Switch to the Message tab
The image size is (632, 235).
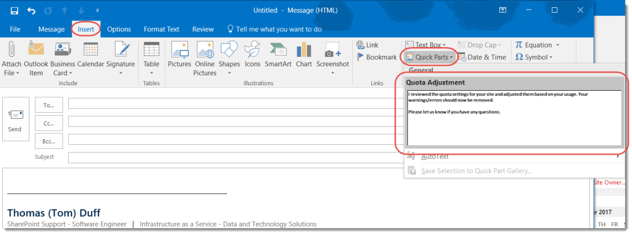click(52, 29)
